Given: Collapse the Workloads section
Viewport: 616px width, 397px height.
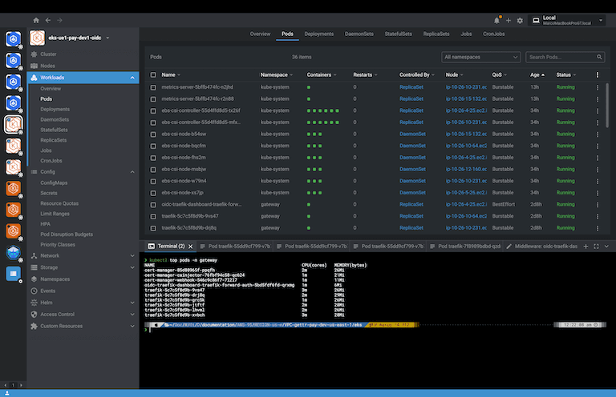Looking at the screenshot, I should point(132,78).
